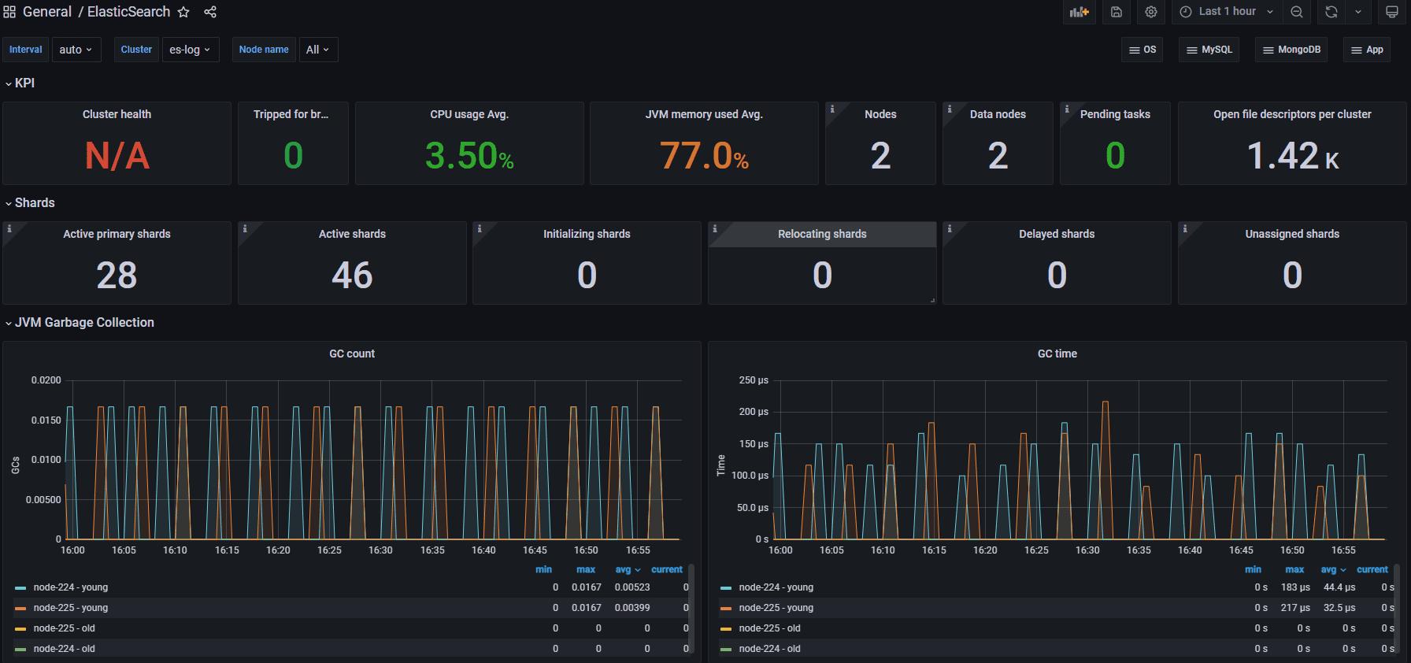Collapse the JVM Garbage Collection row
This screenshot has height=663, width=1411.
[83, 323]
